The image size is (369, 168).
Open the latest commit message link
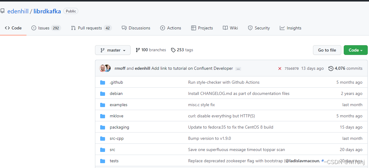point(192,69)
